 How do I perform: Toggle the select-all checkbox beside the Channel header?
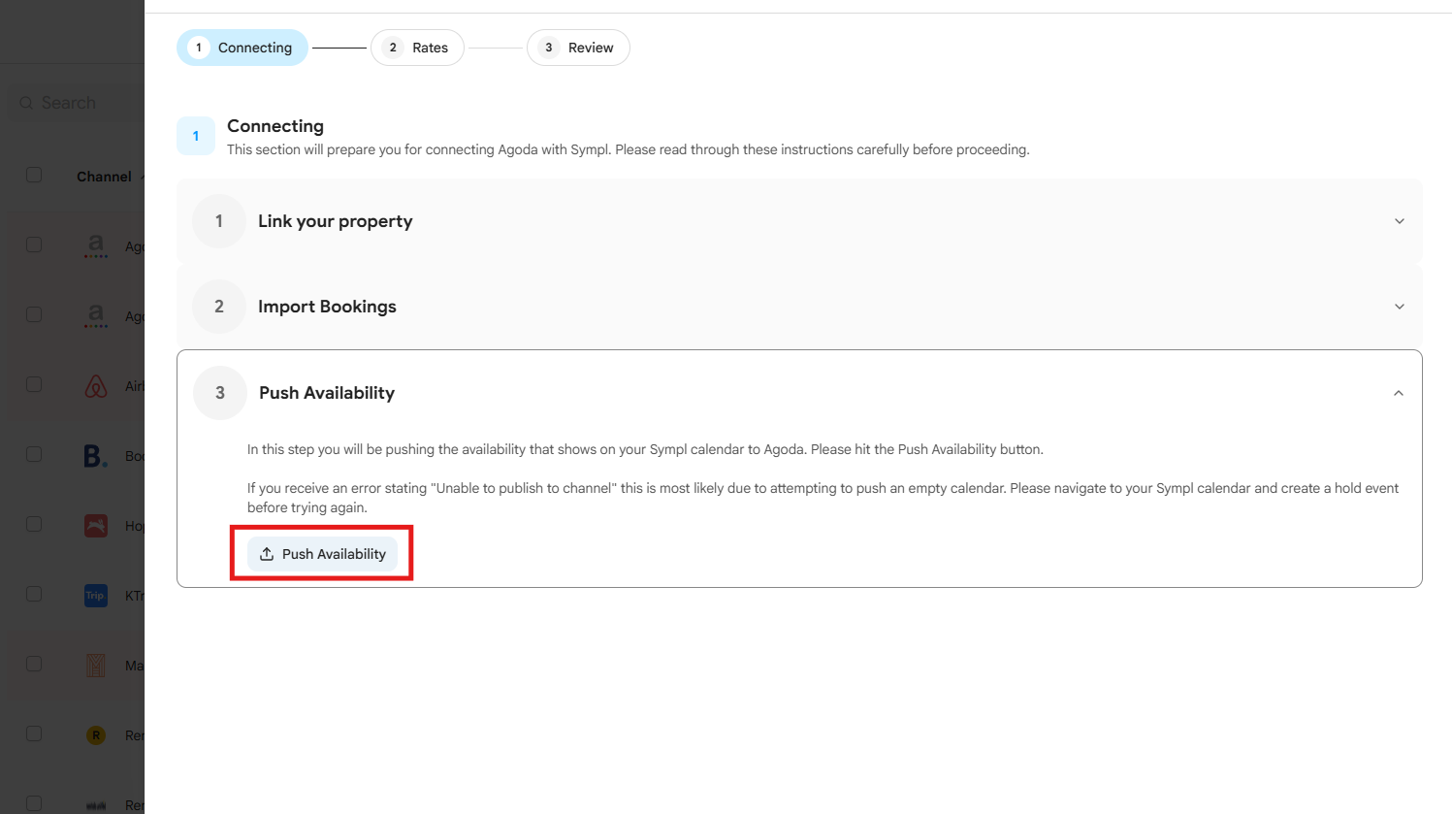[x=34, y=175]
